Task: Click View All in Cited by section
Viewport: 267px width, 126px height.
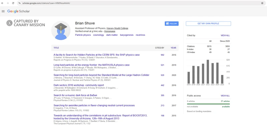Action: pyautogui.click(x=225, y=35)
